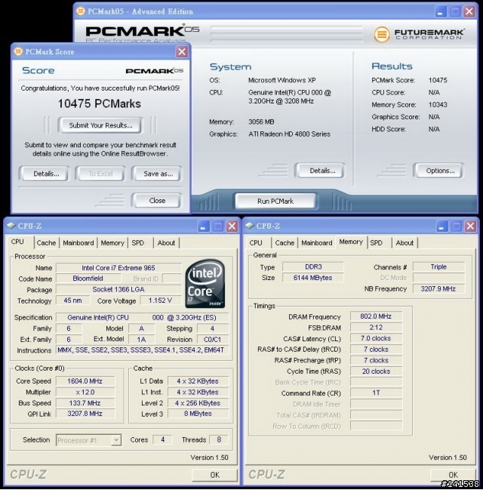Click Cycle Time (tRAS) value 20 clocks

point(376,371)
